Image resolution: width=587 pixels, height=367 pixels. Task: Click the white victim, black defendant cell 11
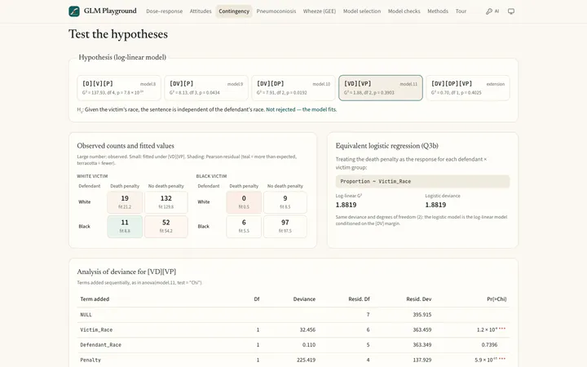pyautogui.click(x=125, y=227)
